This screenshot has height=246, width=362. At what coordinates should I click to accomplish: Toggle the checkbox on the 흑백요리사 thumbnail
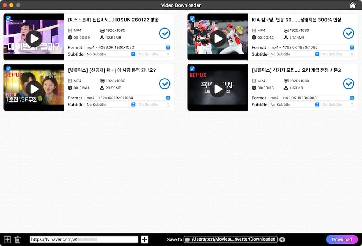pyautogui.click(x=192, y=69)
